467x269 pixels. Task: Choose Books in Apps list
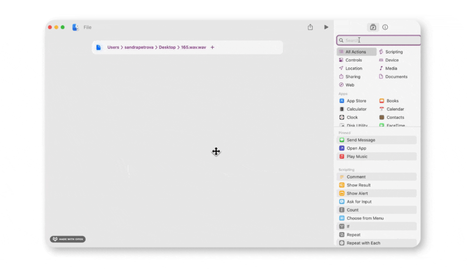coord(389,101)
